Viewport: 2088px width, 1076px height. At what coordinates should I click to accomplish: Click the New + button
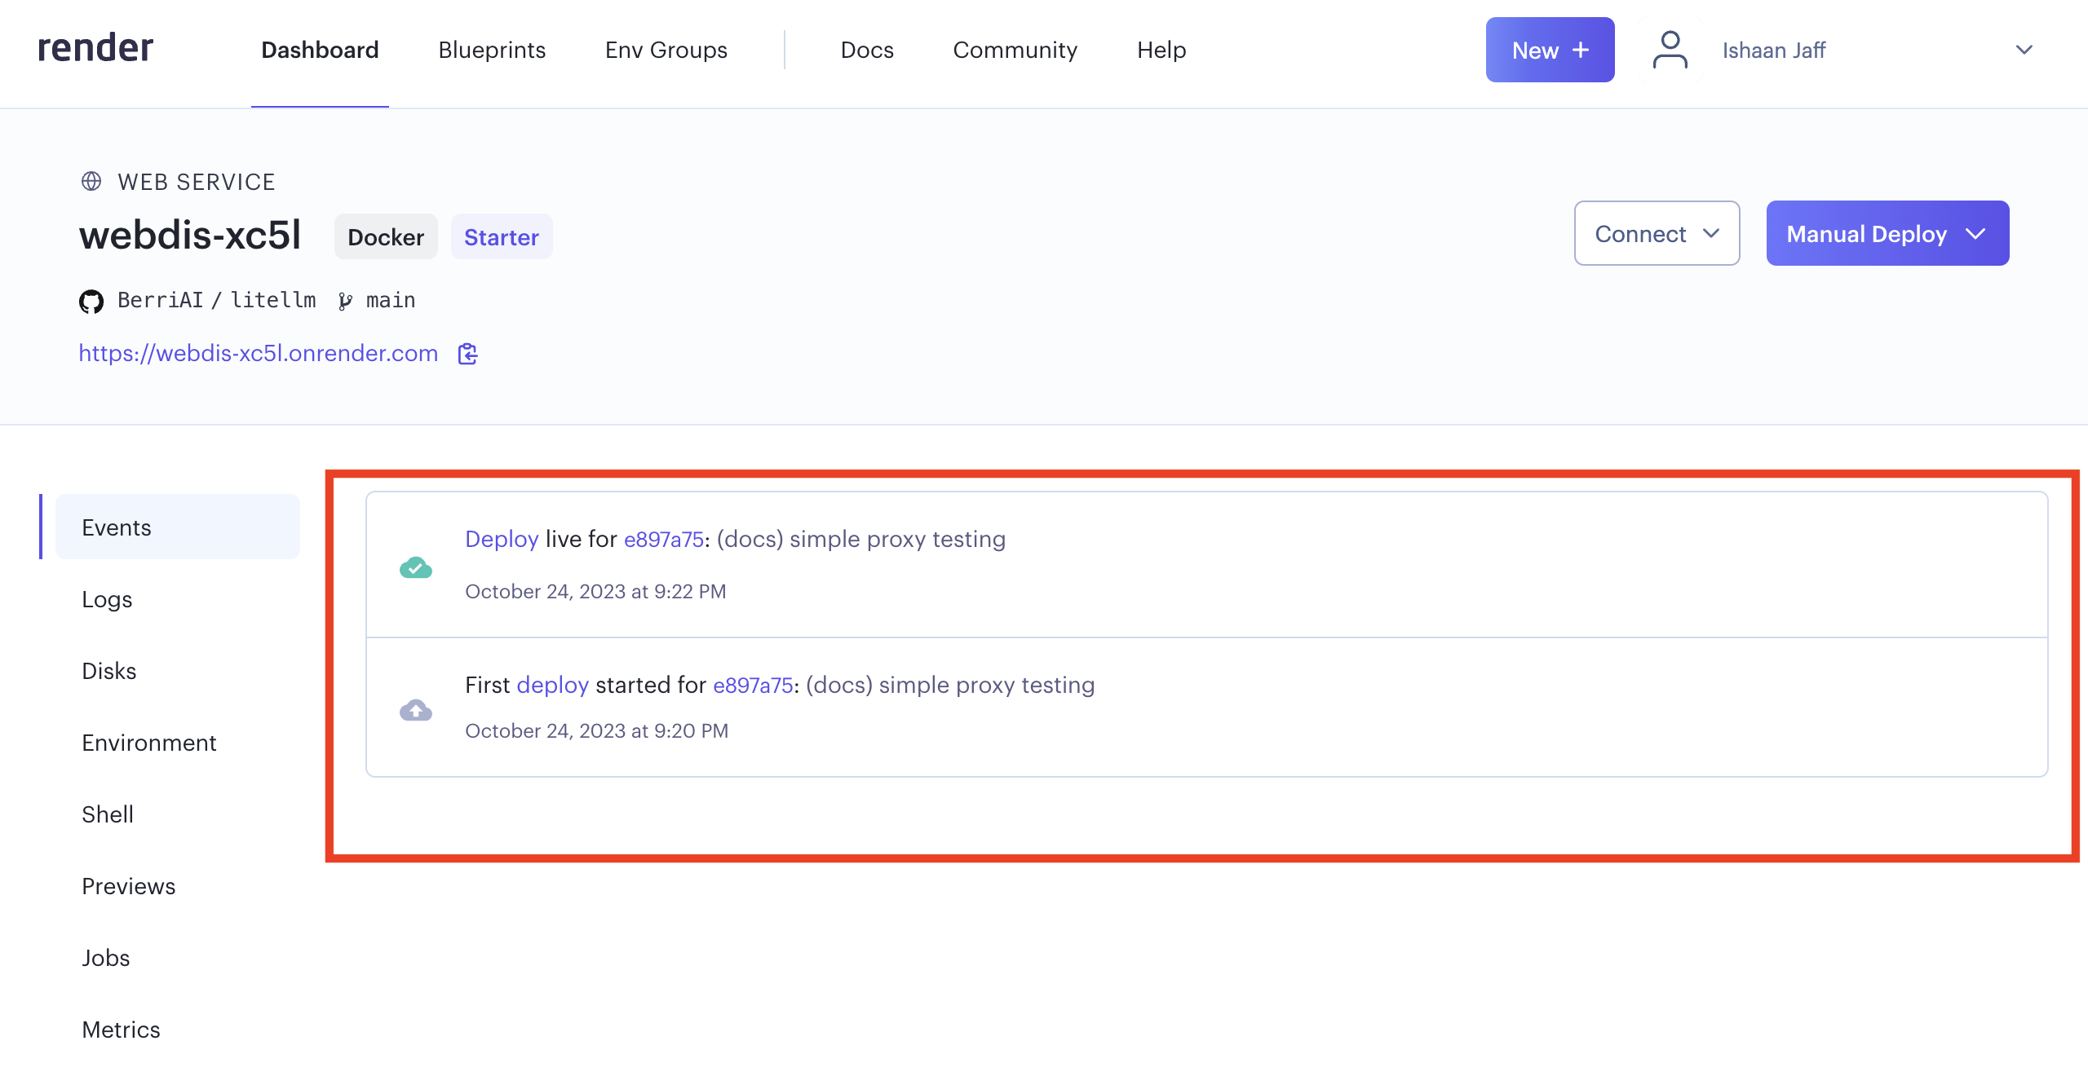tap(1549, 50)
